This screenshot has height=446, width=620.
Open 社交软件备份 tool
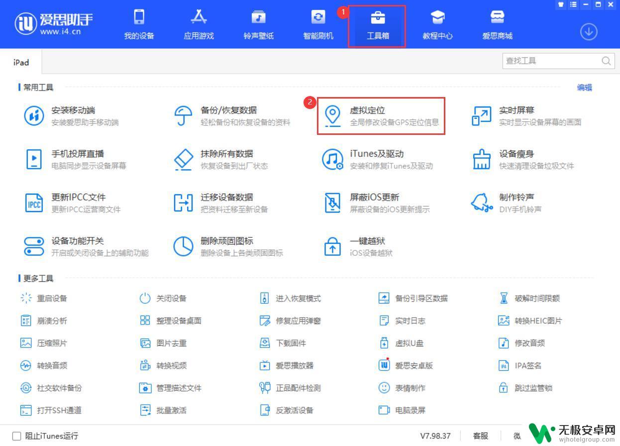[x=51, y=388]
